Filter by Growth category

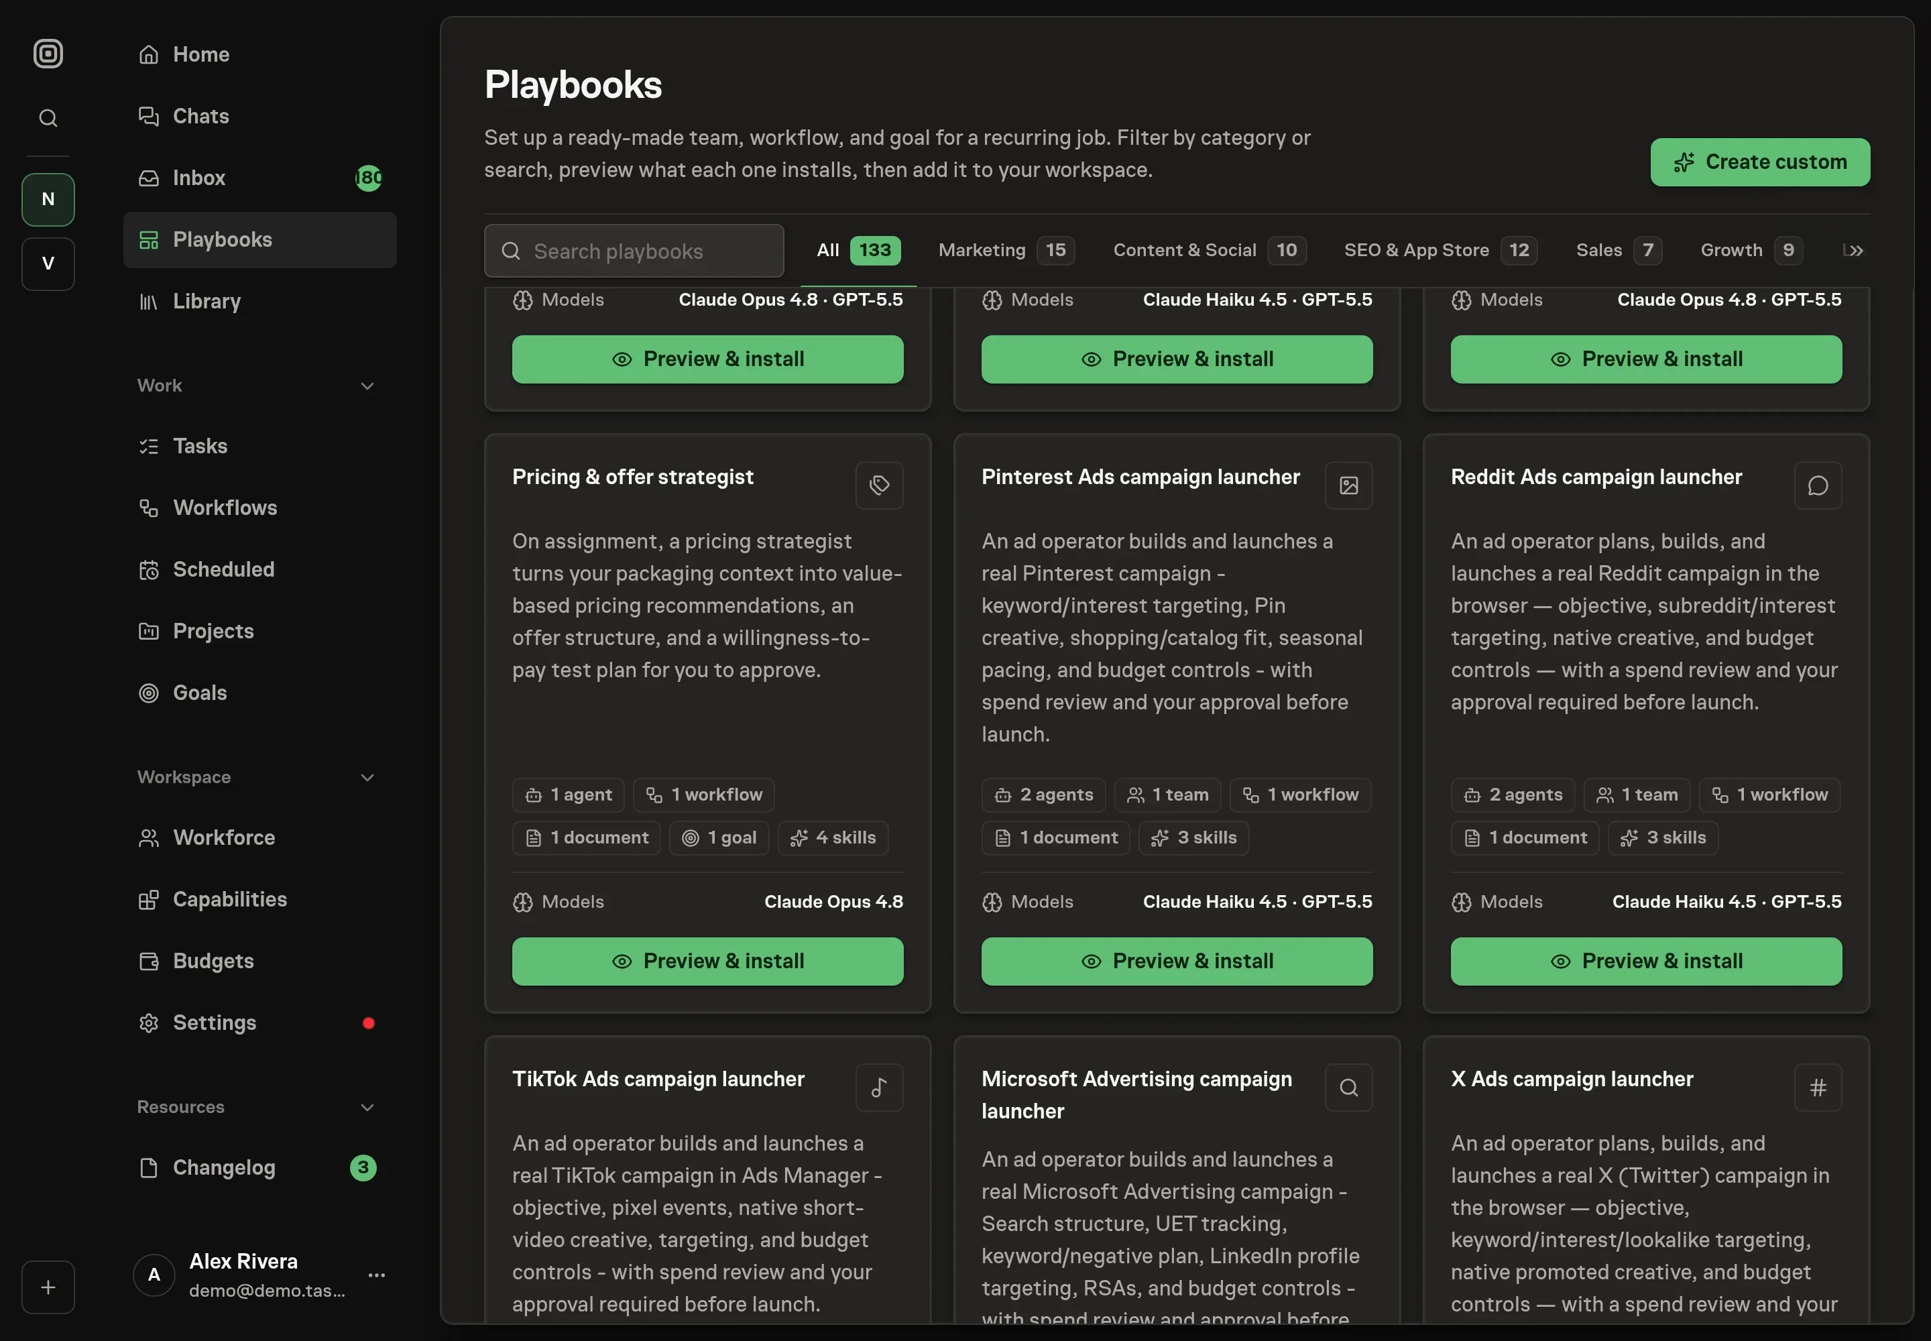(1751, 250)
